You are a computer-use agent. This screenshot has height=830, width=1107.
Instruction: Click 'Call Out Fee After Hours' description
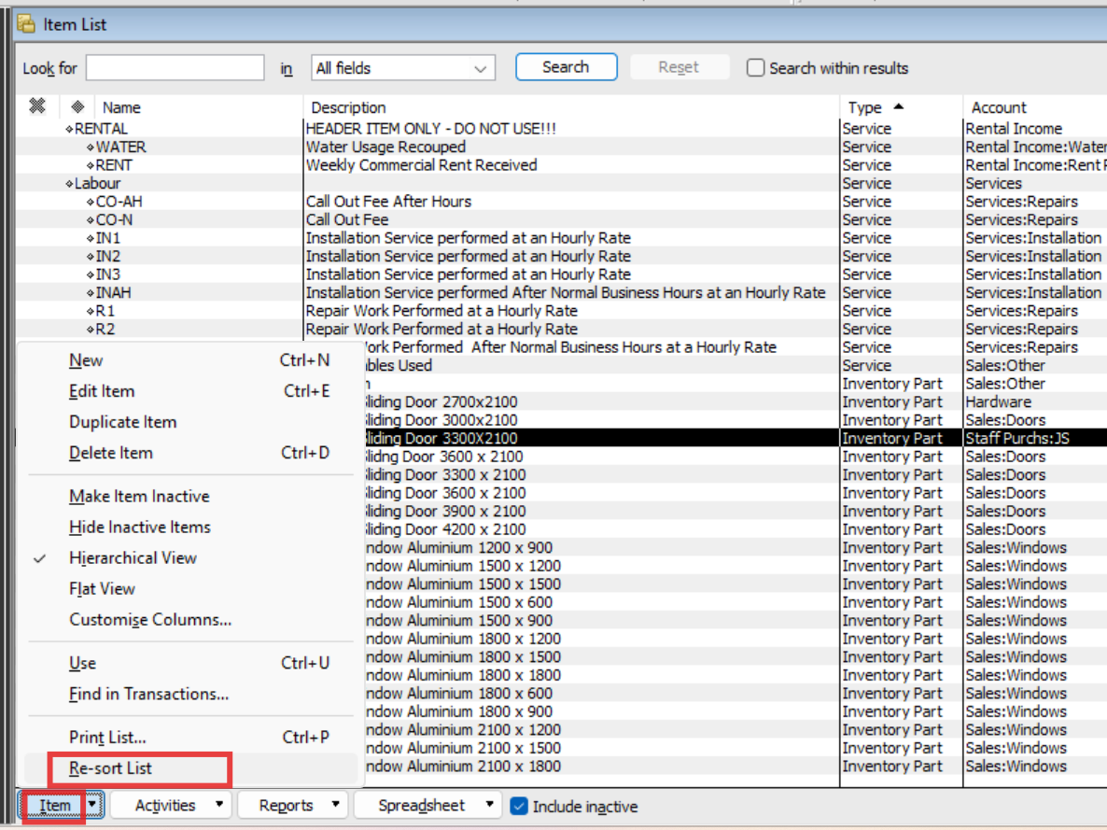(388, 202)
